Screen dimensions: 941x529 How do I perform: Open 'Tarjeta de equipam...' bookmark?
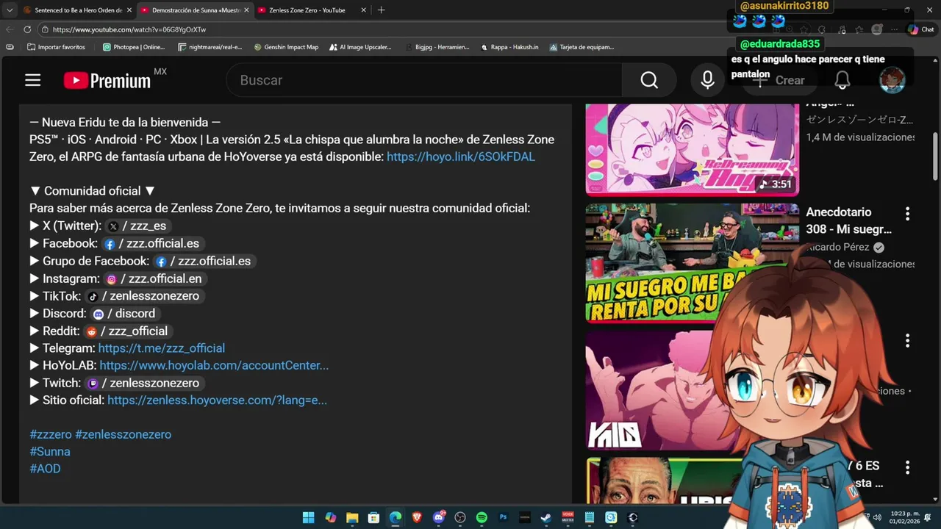click(x=582, y=47)
